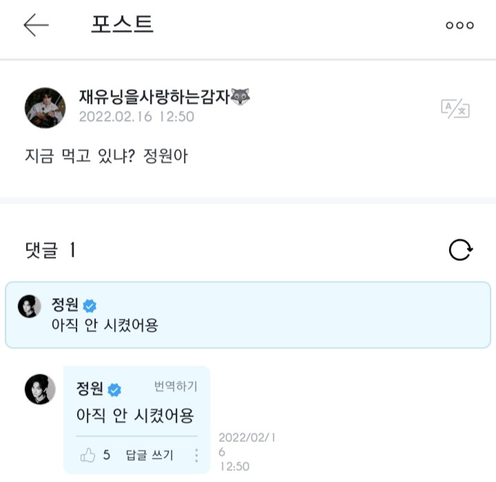
Task: Tap the wolf emoji after the username
Action: pyautogui.click(x=240, y=97)
